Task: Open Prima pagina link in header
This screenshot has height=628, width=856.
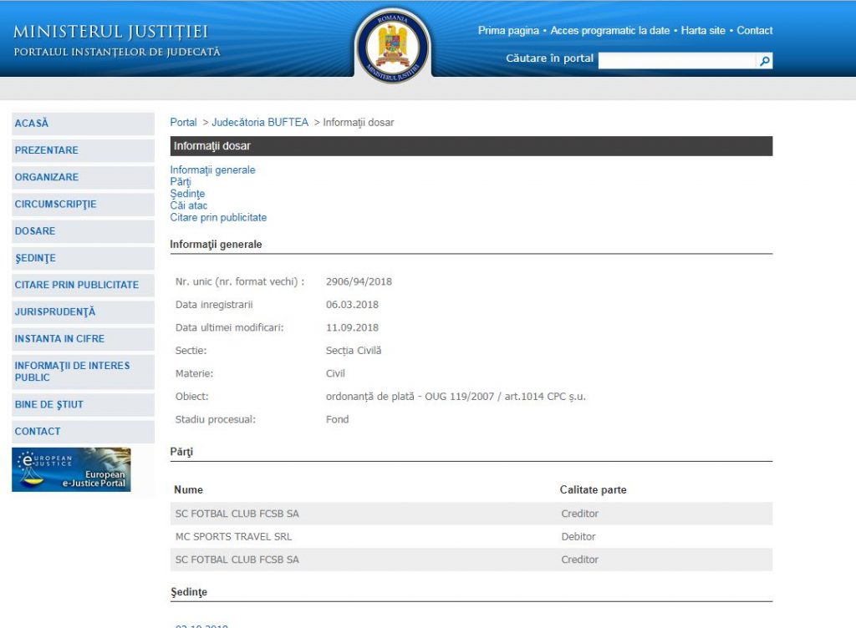Action: [x=508, y=31]
